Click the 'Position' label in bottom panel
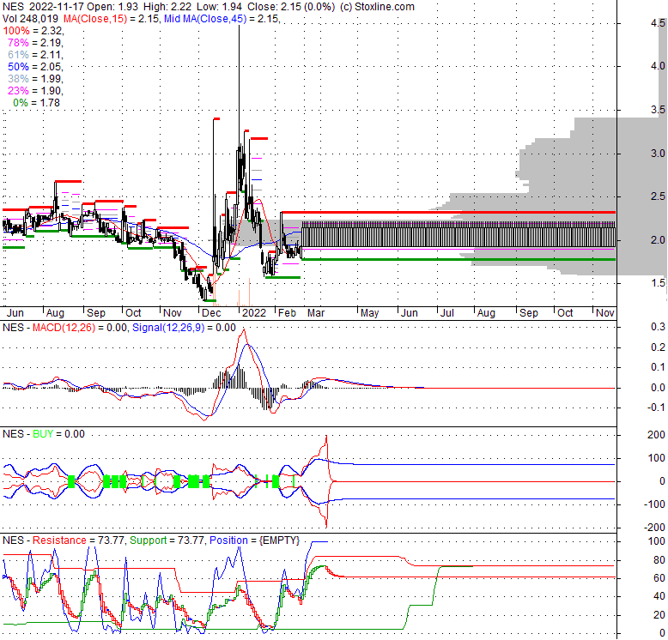Viewport: 668px width, 640px height. [228, 540]
